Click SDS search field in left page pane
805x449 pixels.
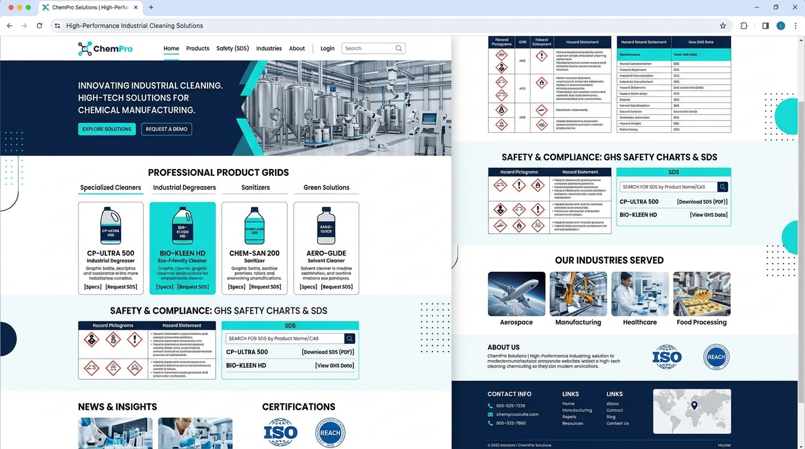tap(285, 339)
